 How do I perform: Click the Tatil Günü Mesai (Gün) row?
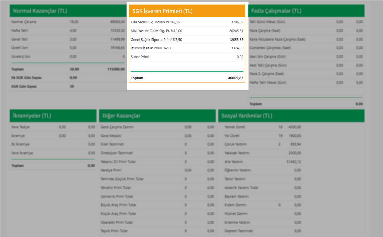pyautogui.click(x=306, y=22)
